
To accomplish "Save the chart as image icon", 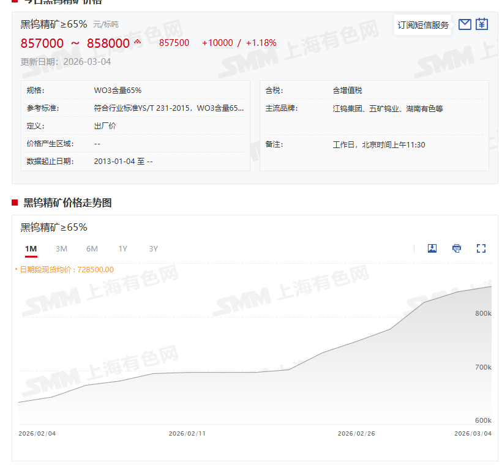I will (x=432, y=248).
